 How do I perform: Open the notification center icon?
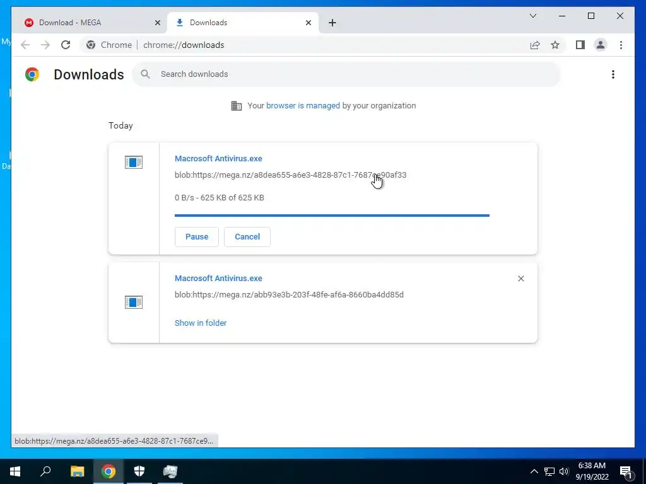626,471
